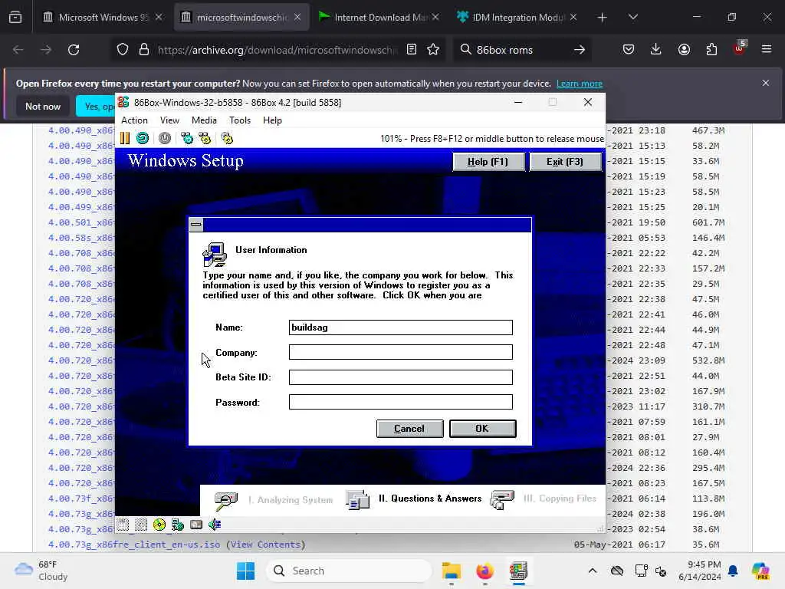Switch to the IDM Integration Module tab

tap(517, 18)
